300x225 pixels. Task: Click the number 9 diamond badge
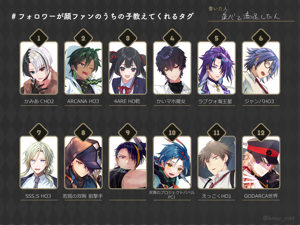pyautogui.click(x=127, y=133)
